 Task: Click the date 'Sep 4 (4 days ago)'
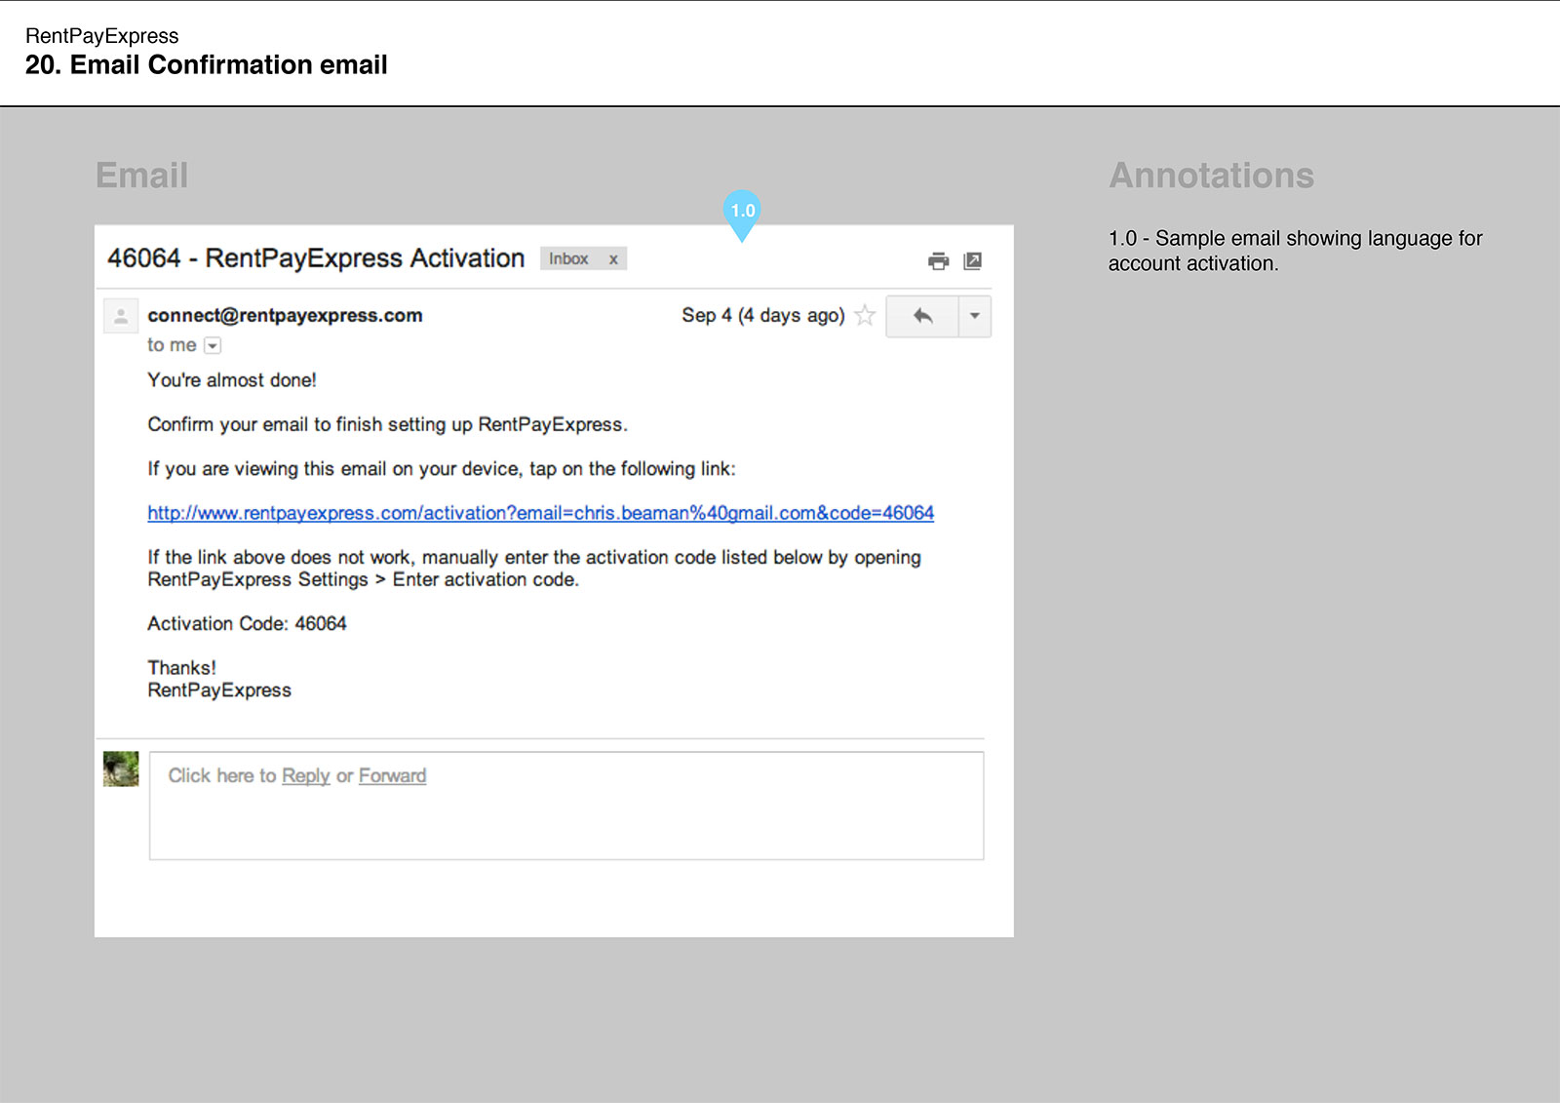coord(763,315)
